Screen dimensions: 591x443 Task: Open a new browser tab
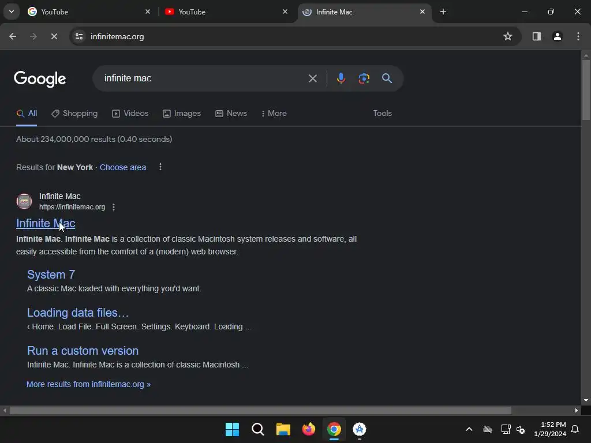(x=443, y=12)
